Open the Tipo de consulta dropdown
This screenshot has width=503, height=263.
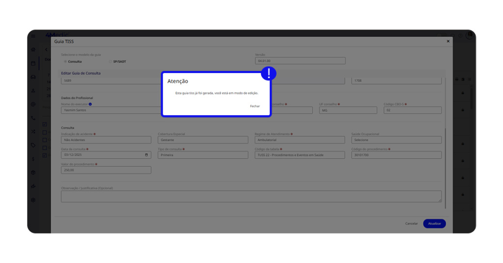click(x=202, y=155)
